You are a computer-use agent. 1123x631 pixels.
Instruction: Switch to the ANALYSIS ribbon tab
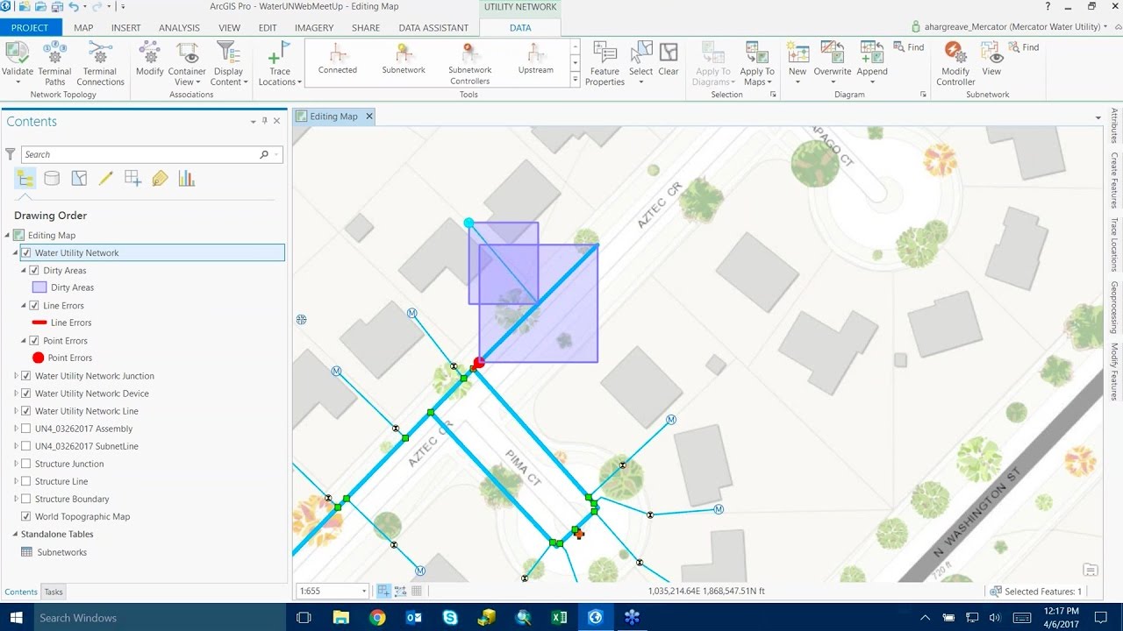tap(179, 27)
